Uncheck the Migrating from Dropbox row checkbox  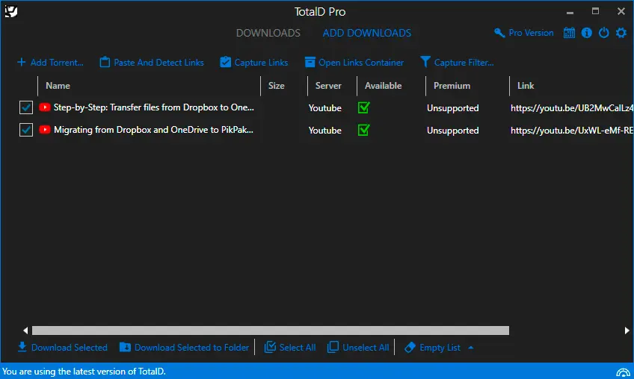pyautogui.click(x=26, y=130)
